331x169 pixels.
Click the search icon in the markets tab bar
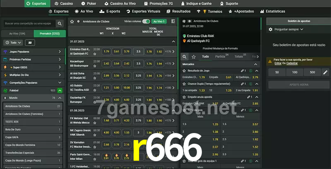(185, 57)
